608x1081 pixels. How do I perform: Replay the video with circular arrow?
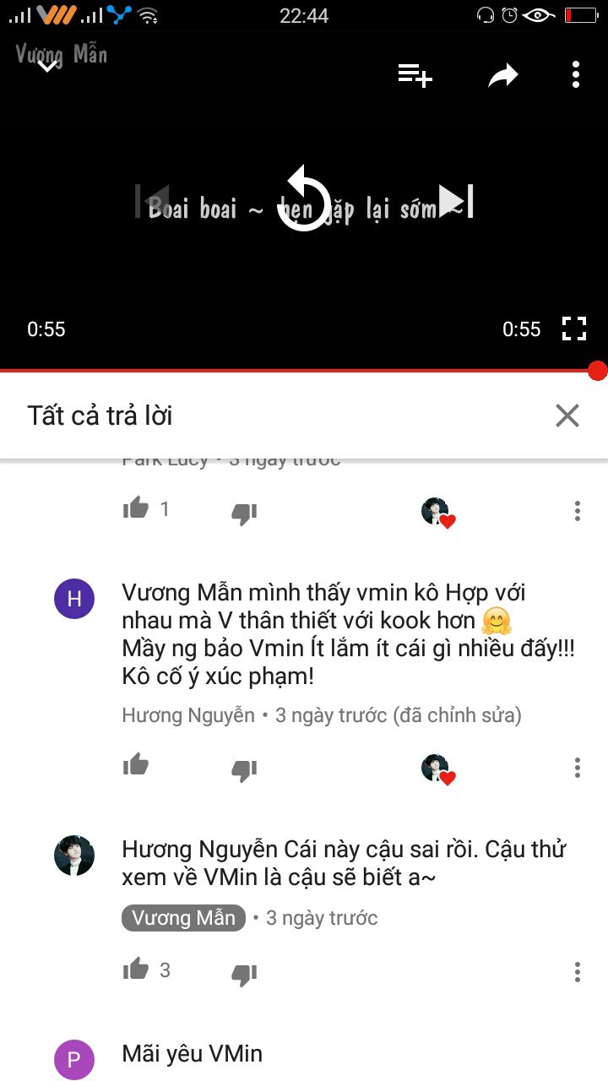click(x=303, y=201)
